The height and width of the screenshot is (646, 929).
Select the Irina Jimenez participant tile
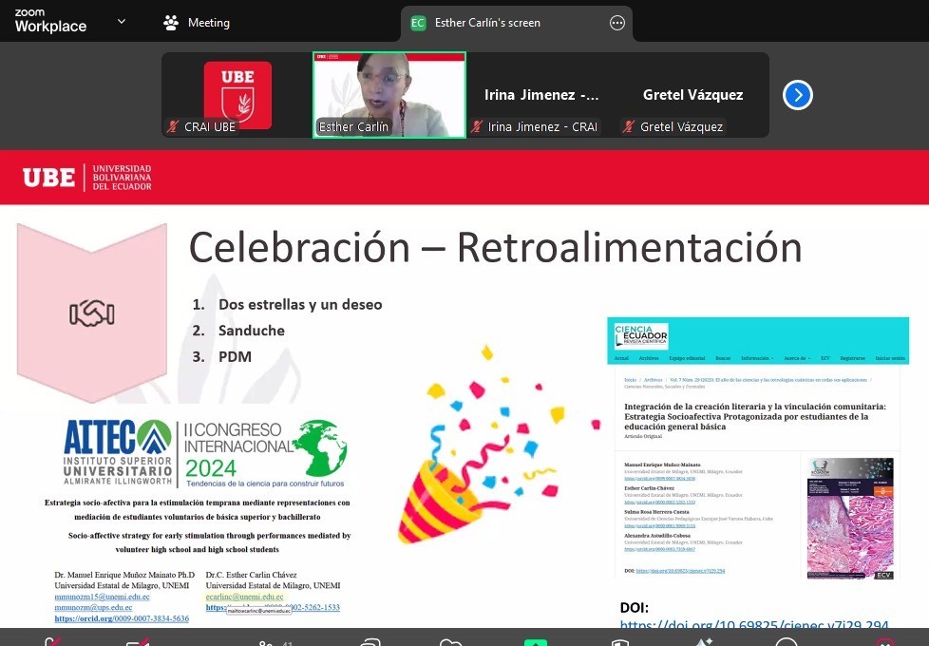(x=541, y=95)
